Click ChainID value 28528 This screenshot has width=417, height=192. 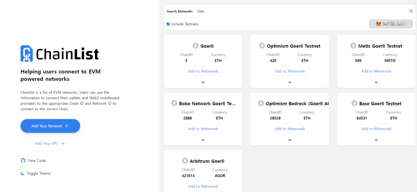275,118
